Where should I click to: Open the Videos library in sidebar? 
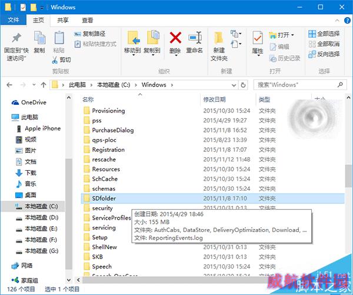point(26,140)
